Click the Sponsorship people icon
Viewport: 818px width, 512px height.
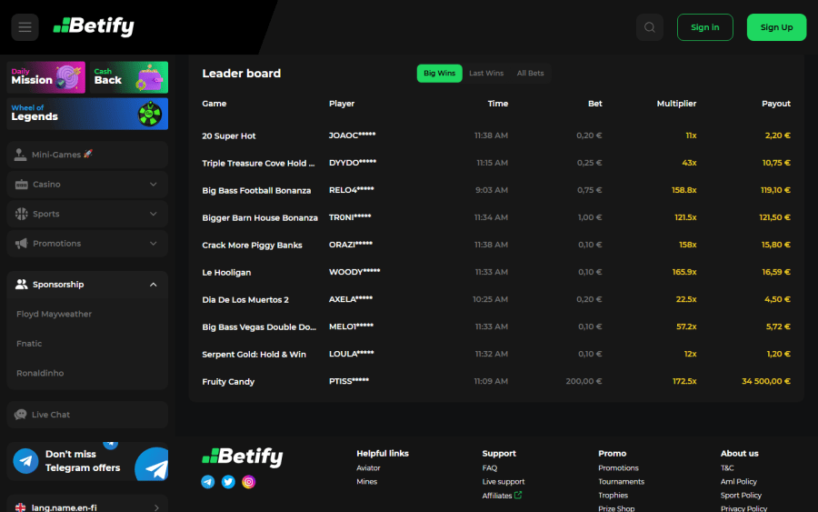pyautogui.click(x=22, y=285)
